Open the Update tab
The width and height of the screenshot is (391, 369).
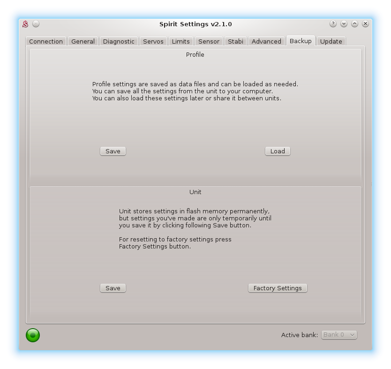coord(331,41)
